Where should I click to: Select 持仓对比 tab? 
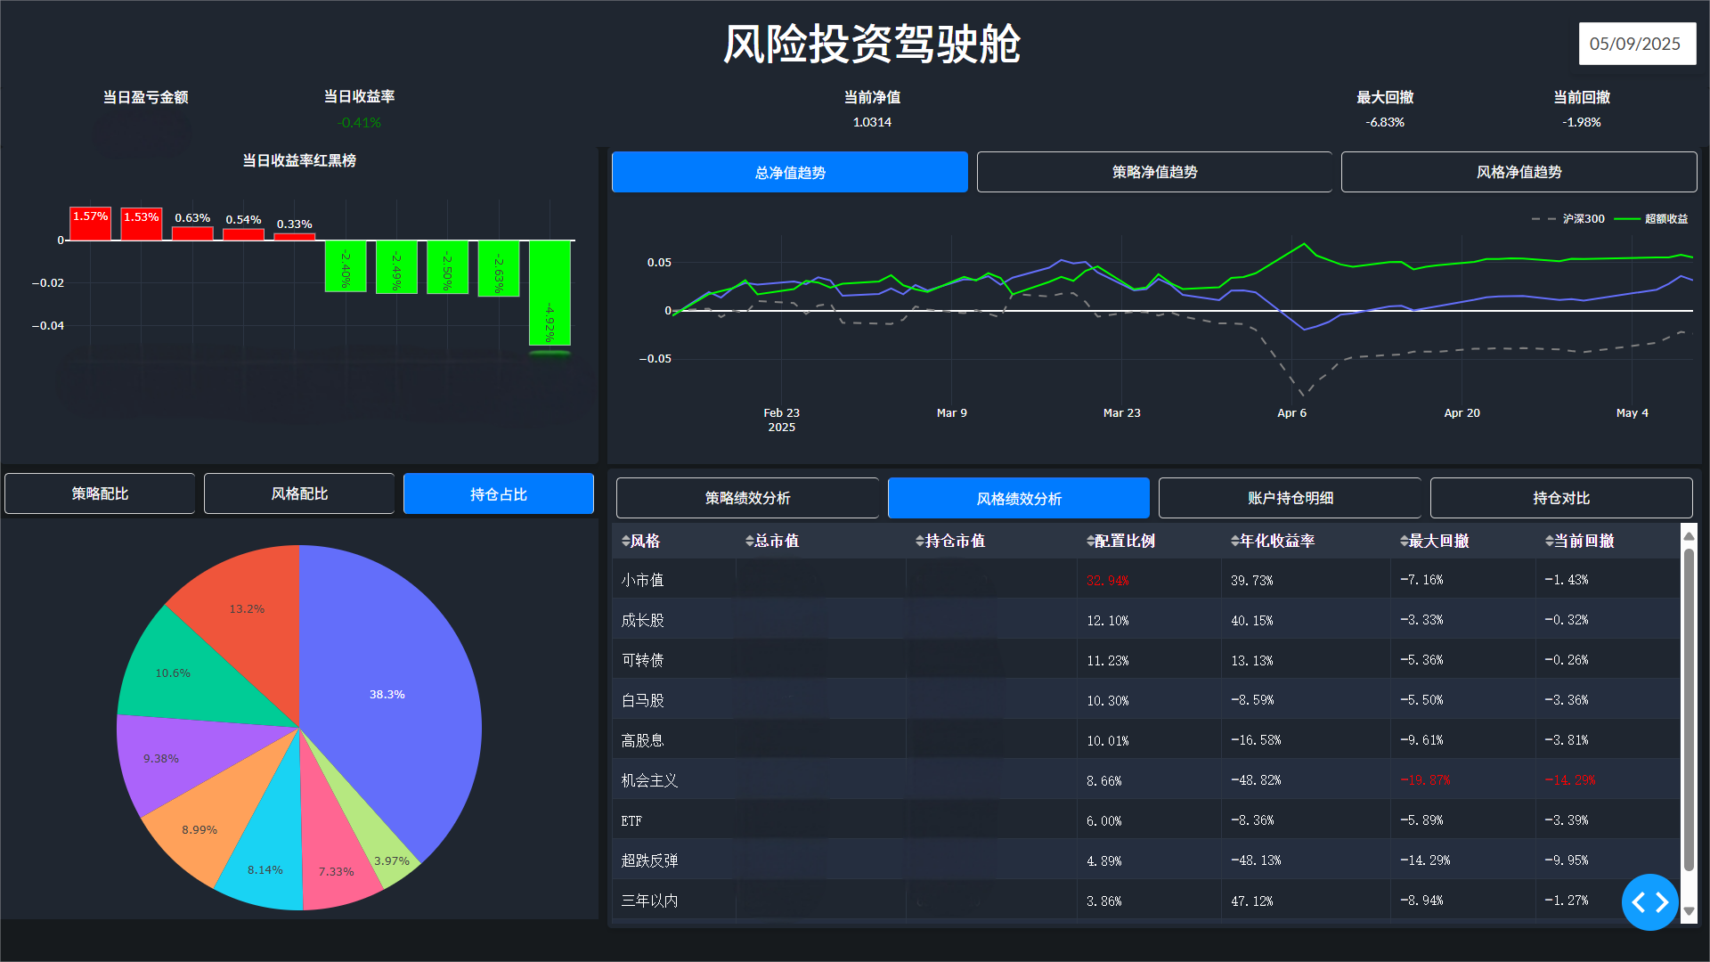tap(1560, 498)
